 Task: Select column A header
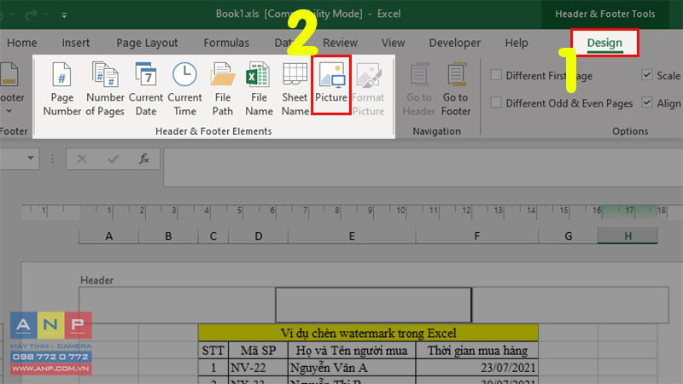[x=109, y=236]
